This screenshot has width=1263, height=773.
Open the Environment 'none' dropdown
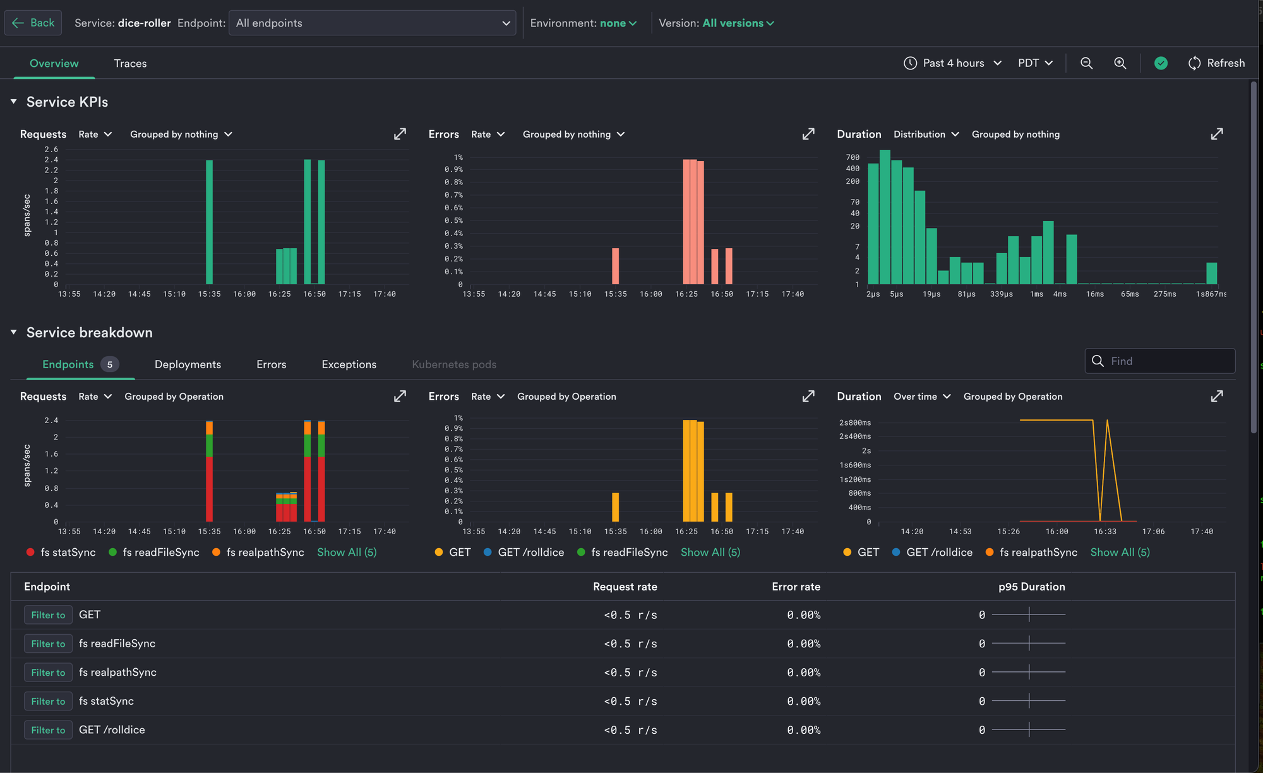(x=618, y=23)
